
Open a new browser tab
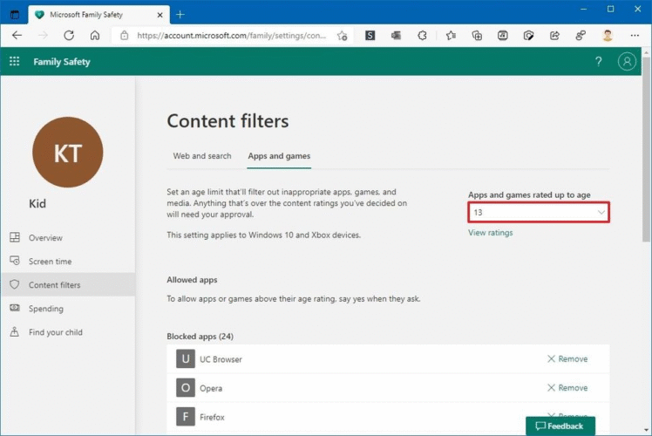180,14
